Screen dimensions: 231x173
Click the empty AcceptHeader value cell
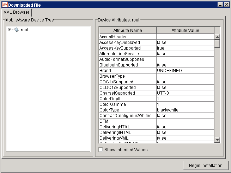tap(186, 37)
